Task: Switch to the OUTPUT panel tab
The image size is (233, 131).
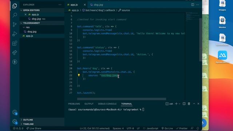Action: point(89,104)
